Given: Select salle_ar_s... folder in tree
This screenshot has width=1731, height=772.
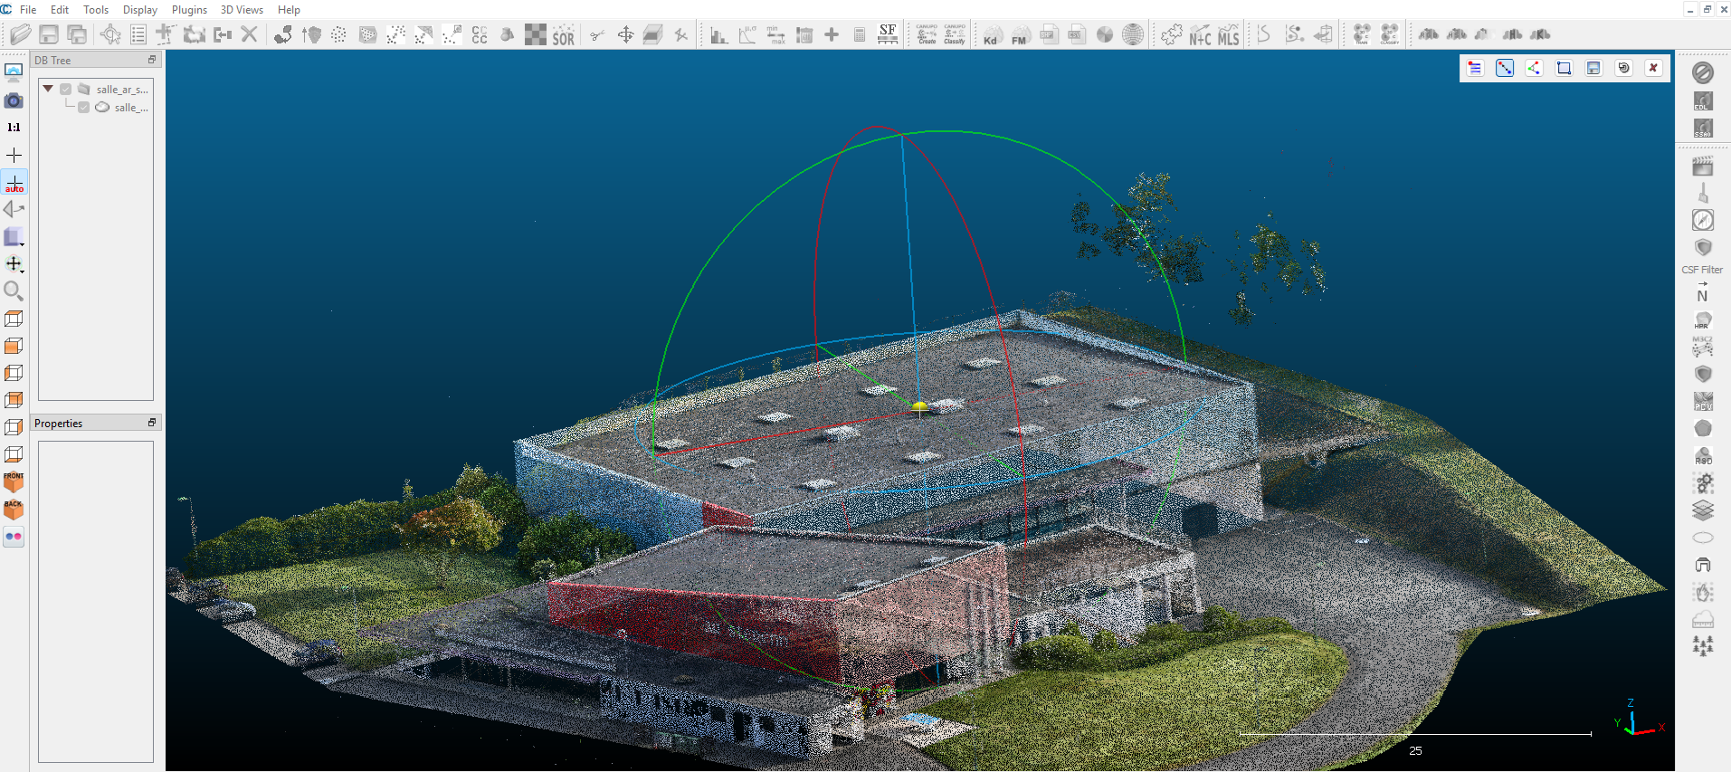Looking at the screenshot, I should click(x=122, y=90).
